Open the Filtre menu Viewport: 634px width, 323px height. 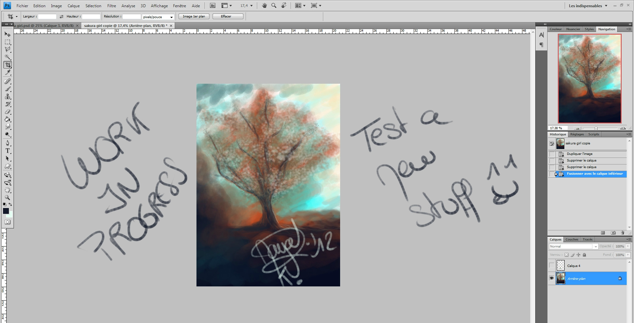point(112,6)
